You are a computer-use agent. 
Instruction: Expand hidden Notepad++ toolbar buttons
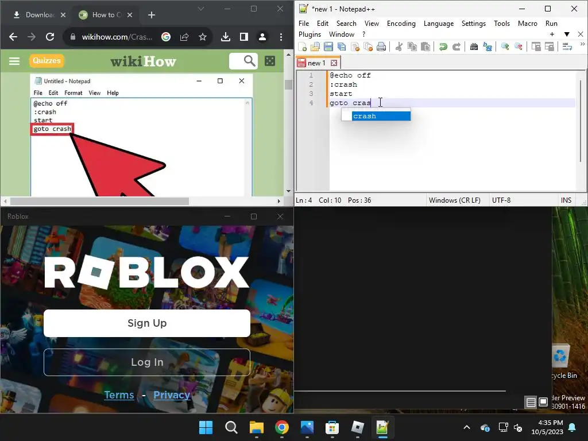[x=582, y=44]
